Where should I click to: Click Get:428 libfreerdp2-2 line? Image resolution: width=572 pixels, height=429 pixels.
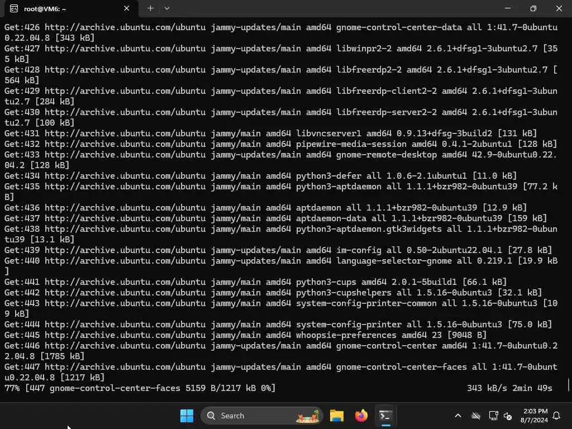[x=281, y=75]
